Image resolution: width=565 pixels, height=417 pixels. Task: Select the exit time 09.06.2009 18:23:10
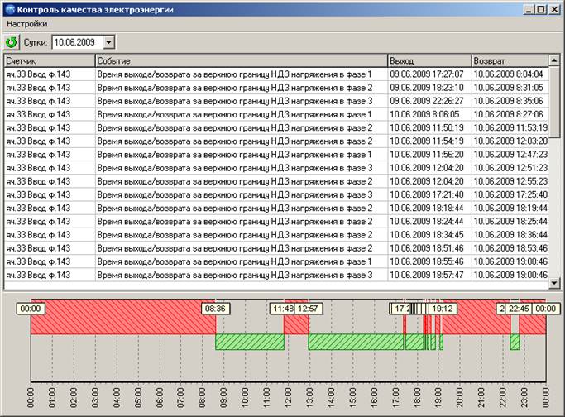(x=427, y=88)
